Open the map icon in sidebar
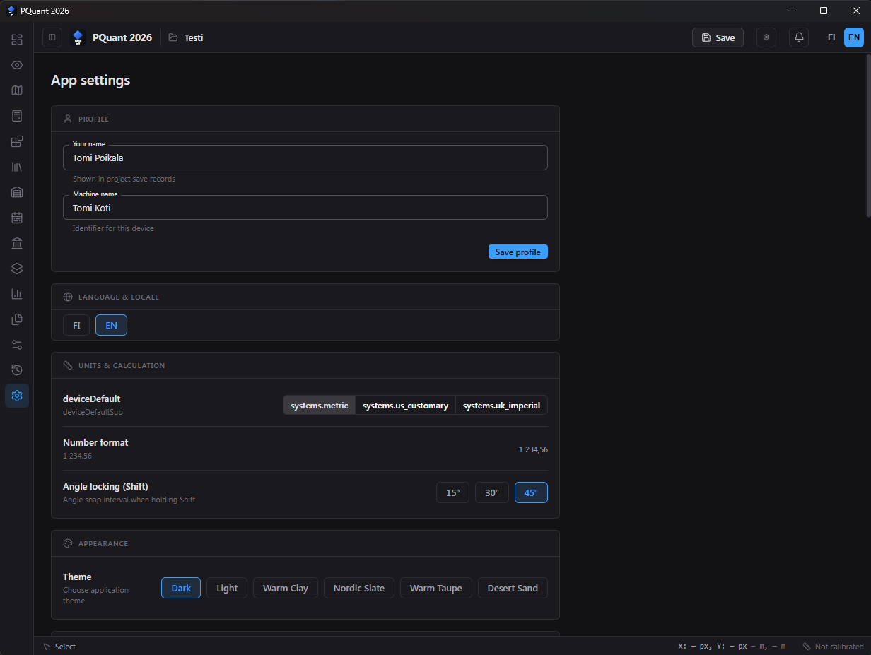The height and width of the screenshot is (655, 871). pos(17,90)
